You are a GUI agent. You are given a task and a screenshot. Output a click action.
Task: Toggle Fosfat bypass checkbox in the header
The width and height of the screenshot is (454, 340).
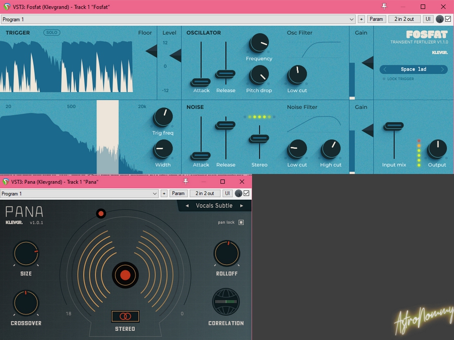tap(448, 19)
